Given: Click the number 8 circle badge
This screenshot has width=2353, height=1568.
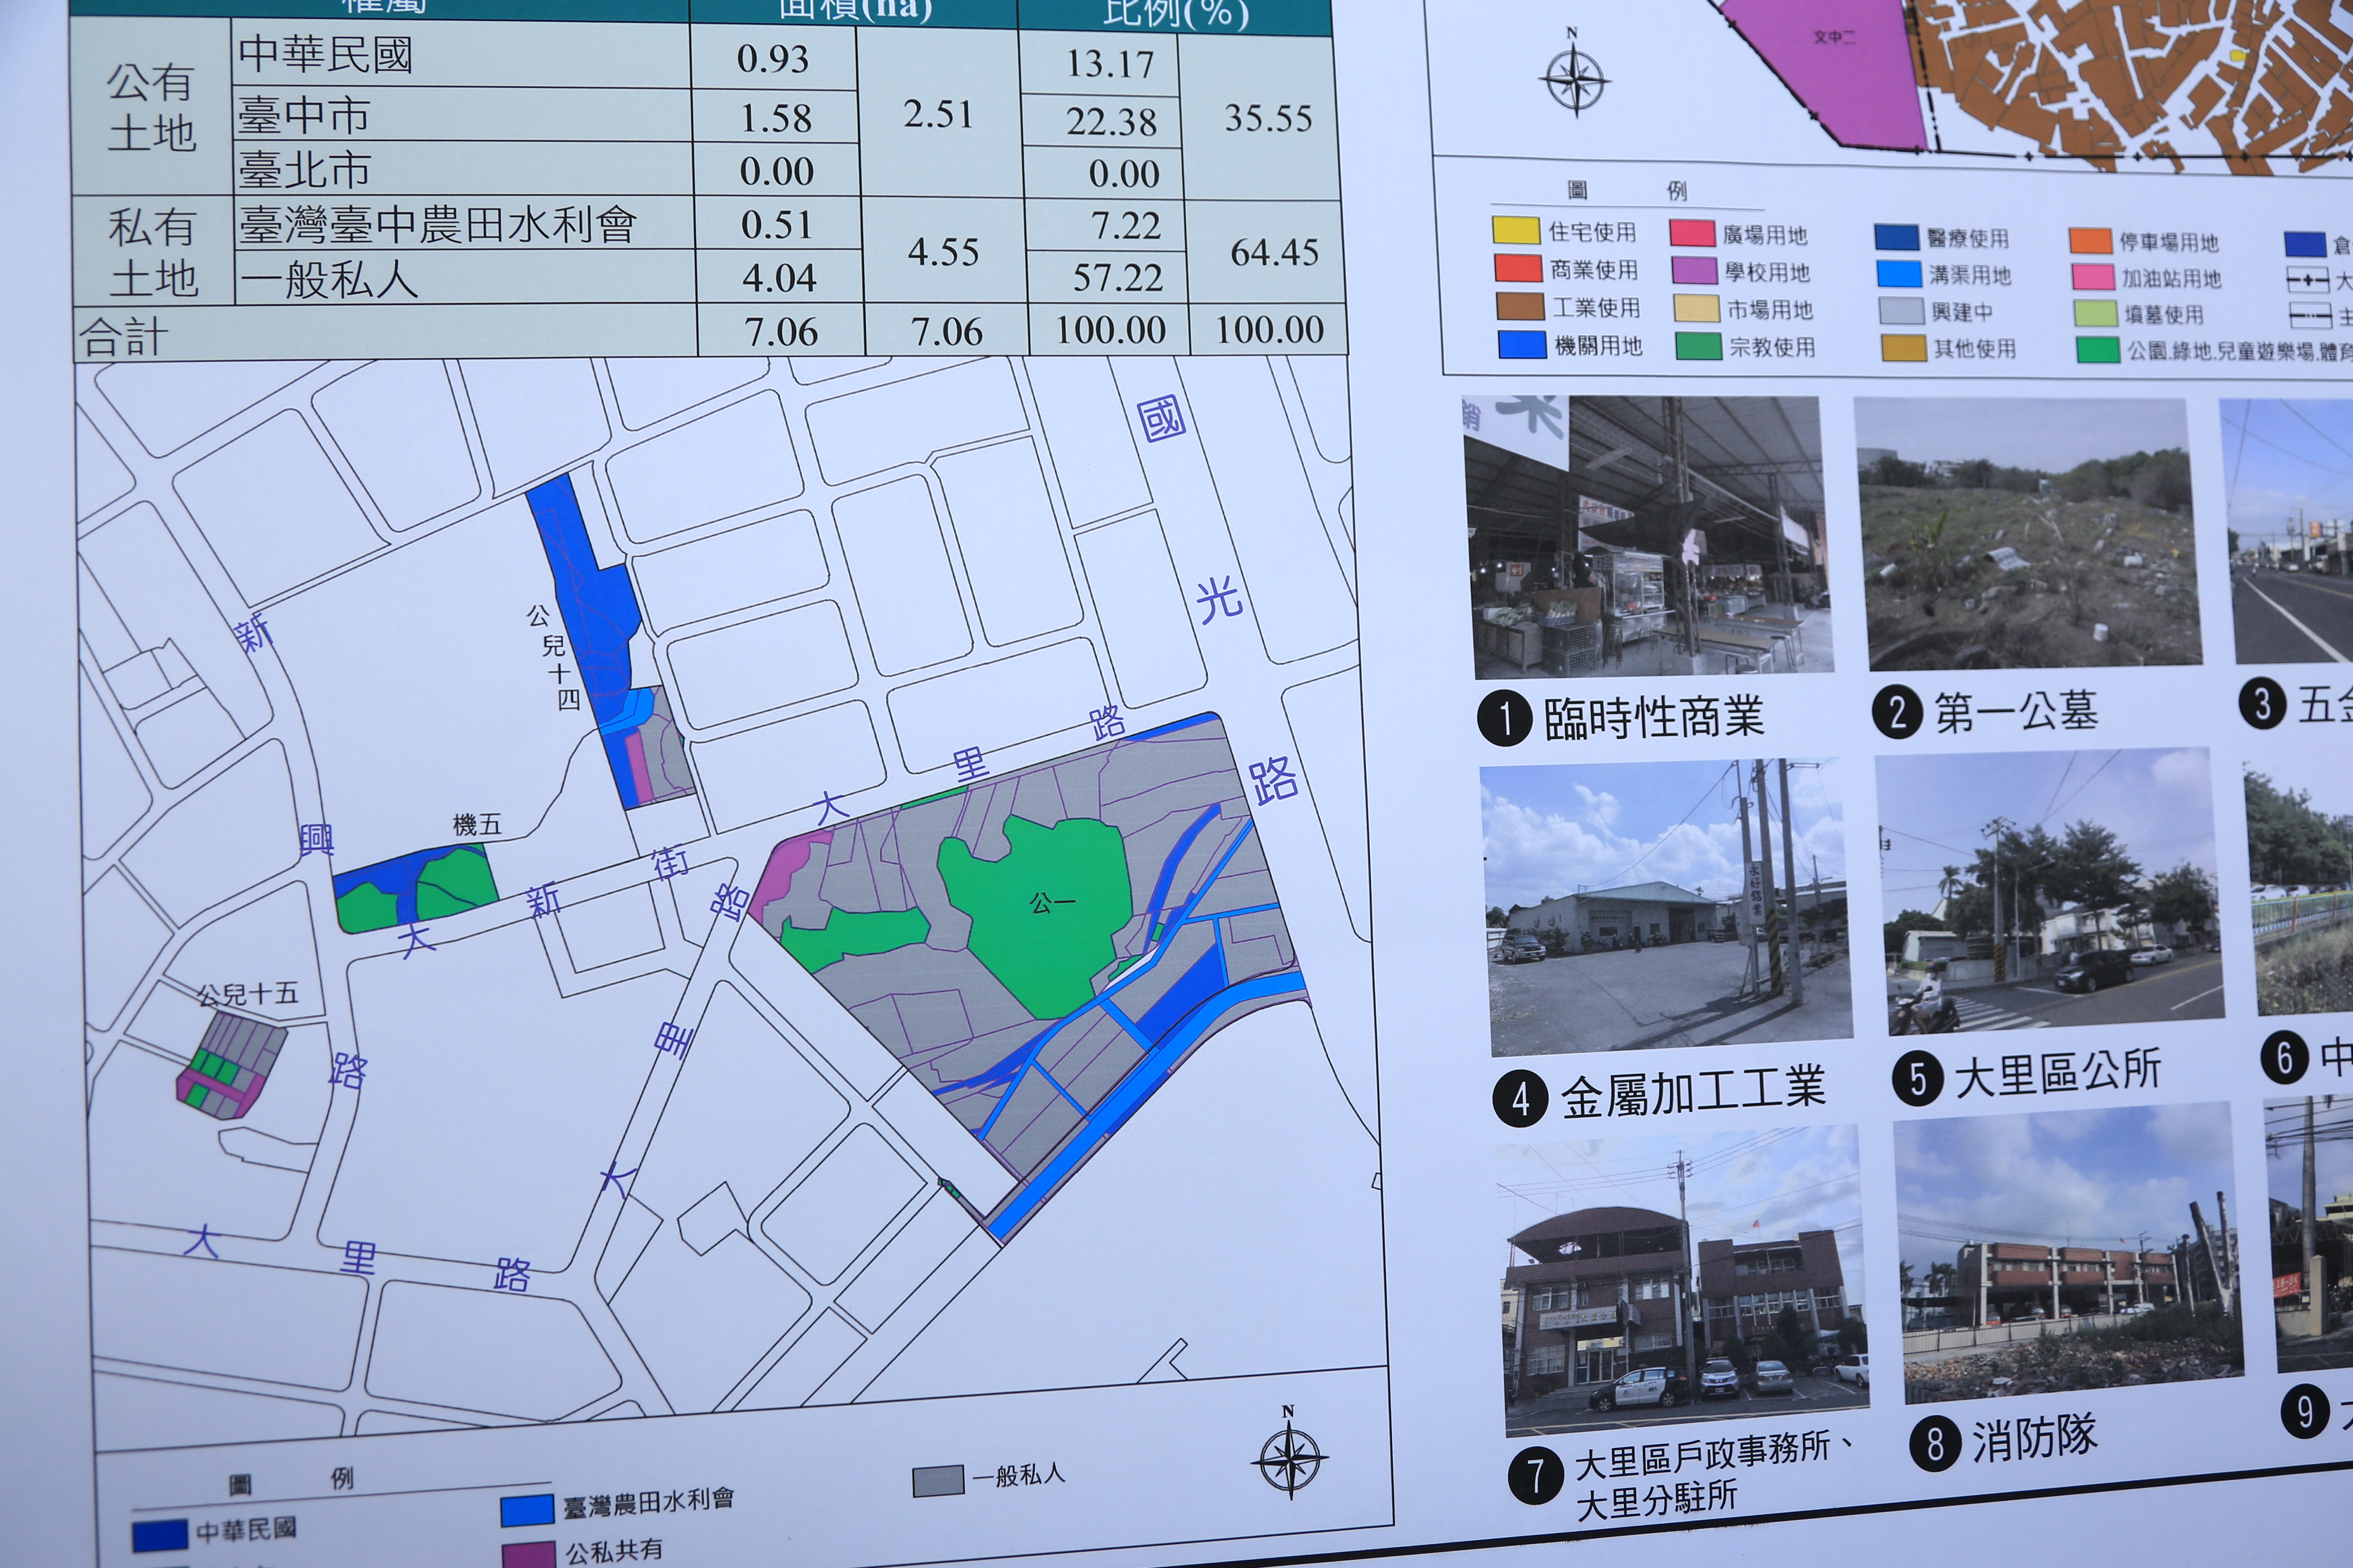Looking at the screenshot, I should pyautogui.click(x=1936, y=1444).
